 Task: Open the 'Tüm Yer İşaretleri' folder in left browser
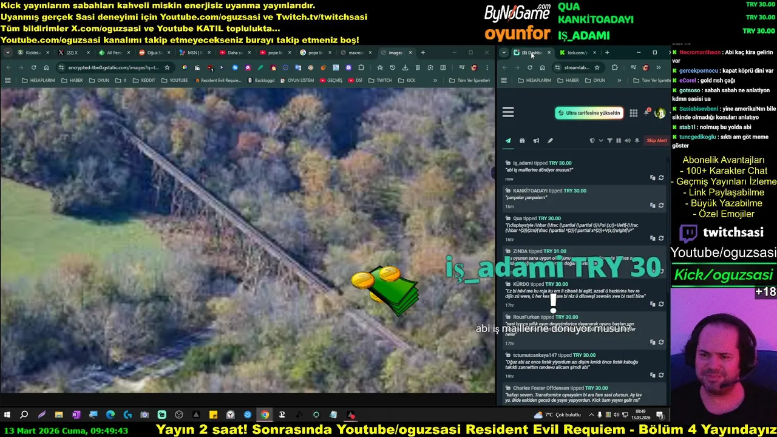pos(469,80)
